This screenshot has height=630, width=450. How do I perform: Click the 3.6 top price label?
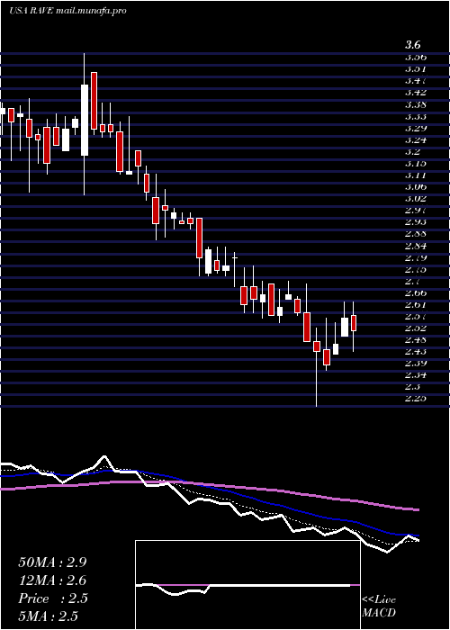coord(412,45)
